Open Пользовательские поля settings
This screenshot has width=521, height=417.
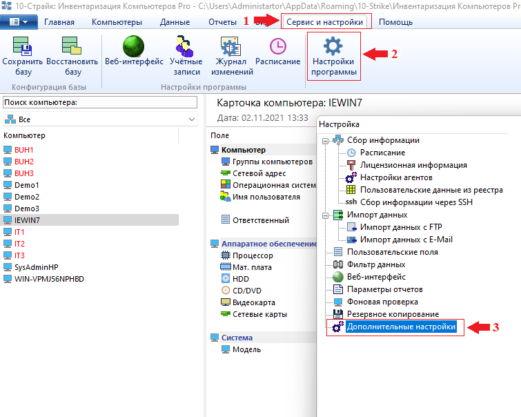pyautogui.click(x=393, y=252)
